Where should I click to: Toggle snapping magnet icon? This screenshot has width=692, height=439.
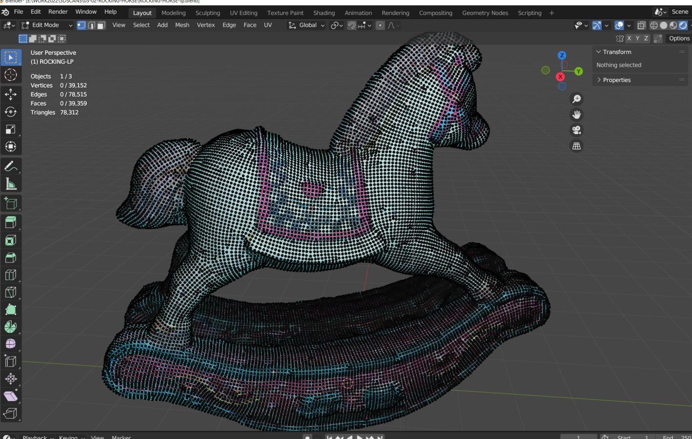click(351, 25)
